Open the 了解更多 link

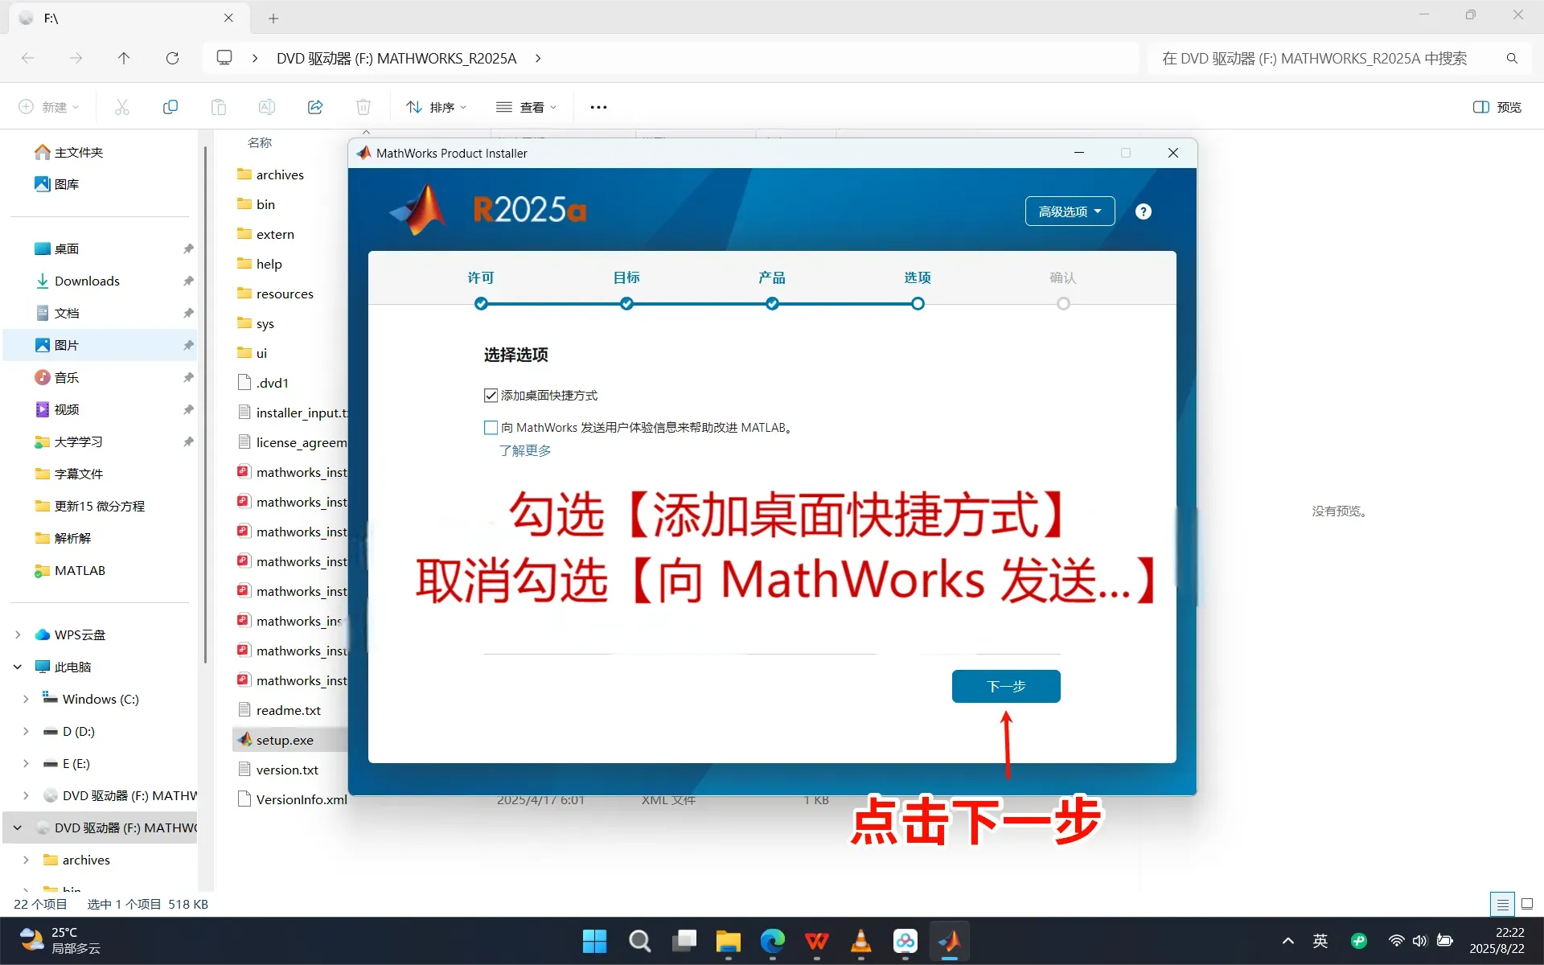click(525, 450)
